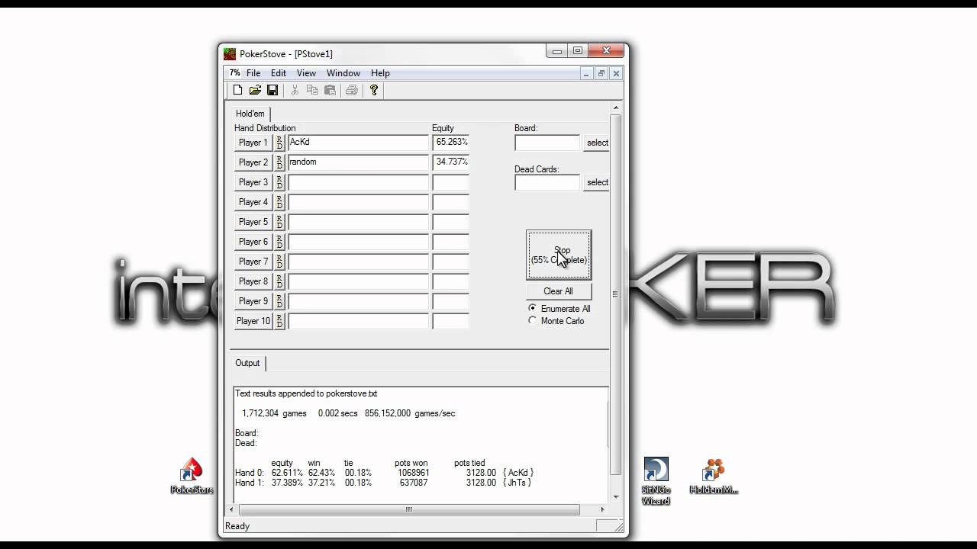The image size is (977, 549).
Task: Click the Copy toolbar icon
Action: tap(312, 90)
